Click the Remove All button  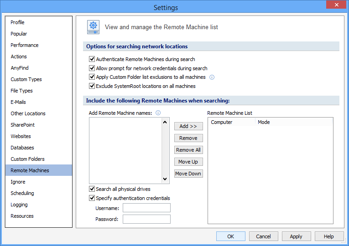188,150
